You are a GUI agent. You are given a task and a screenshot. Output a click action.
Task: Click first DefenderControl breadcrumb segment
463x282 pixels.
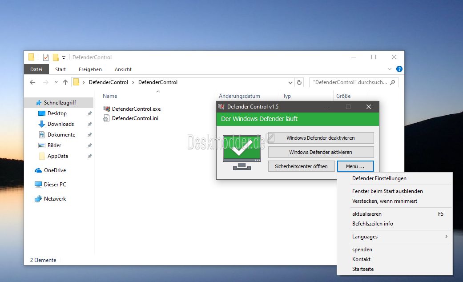click(x=109, y=82)
